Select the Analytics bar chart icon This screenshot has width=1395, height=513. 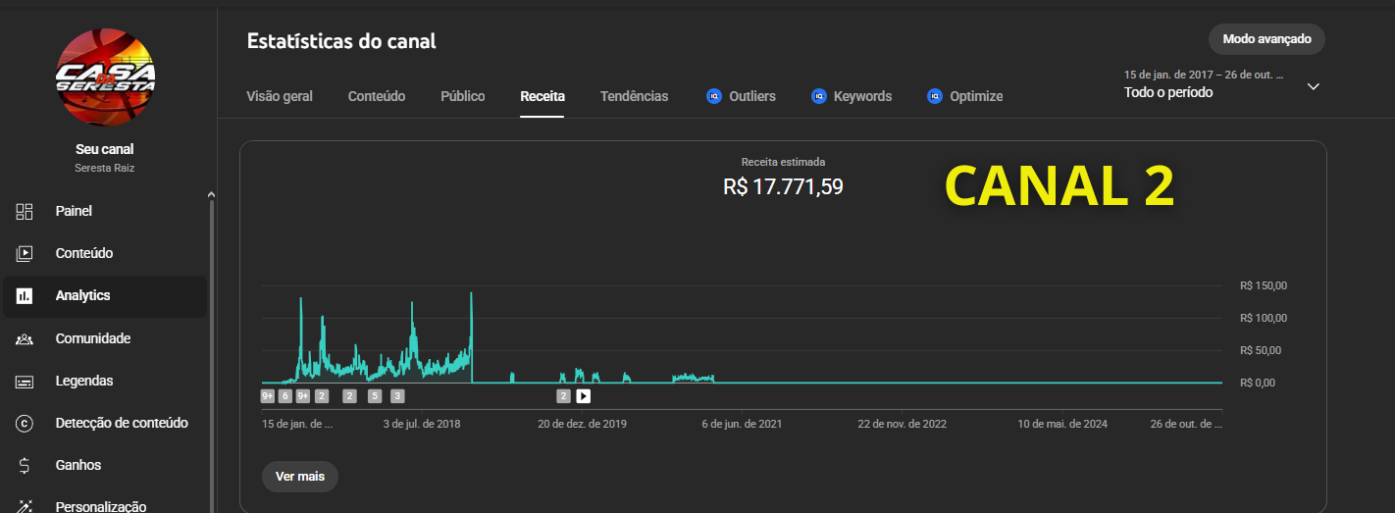[25, 295]
